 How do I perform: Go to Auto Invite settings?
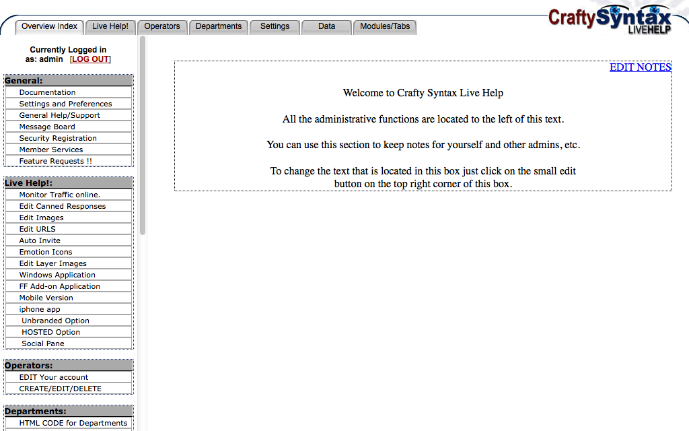[40, 240]
